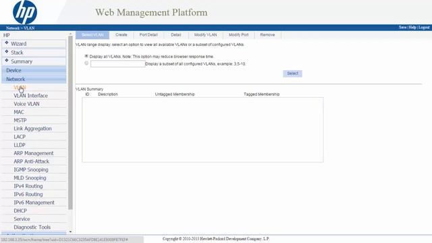The image size is (432, 243).
Task: Switch to the Modify VLAN tab
Action: pos(205,35)
